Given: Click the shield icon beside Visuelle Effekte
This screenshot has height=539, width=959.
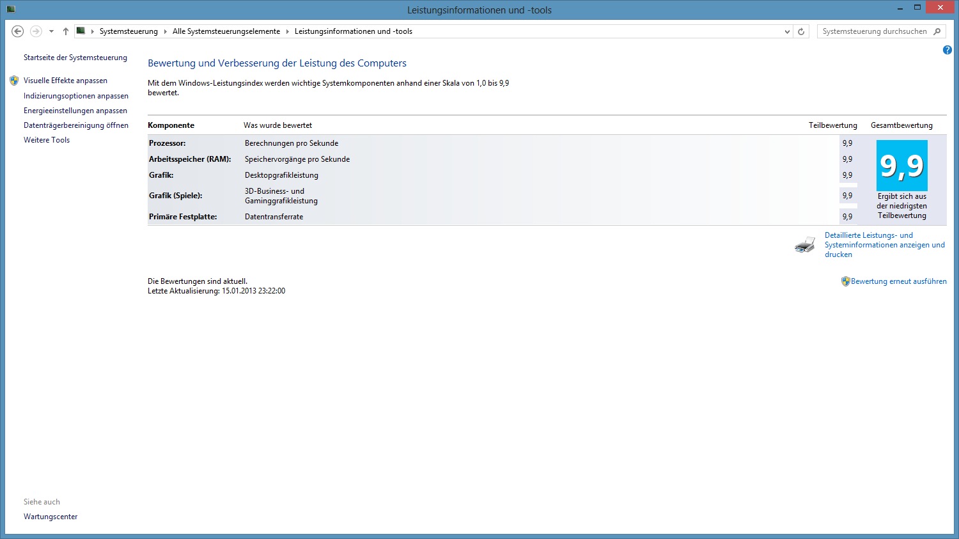Looking at the screenshot, I should point(14,81).
